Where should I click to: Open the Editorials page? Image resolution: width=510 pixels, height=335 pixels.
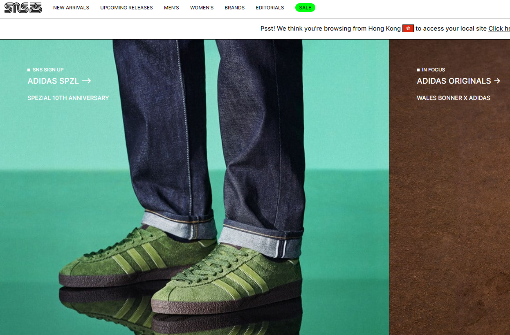point(270,8)
